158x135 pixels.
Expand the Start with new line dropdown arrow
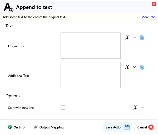click(142, 107)
